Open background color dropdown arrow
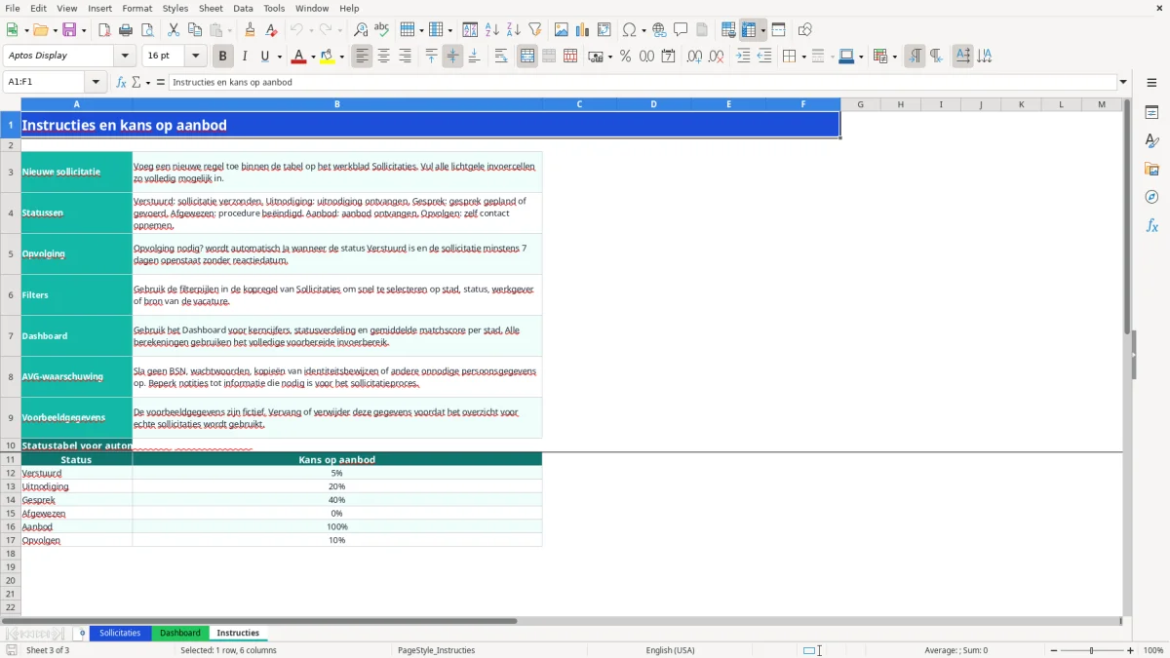The image size is (1170, 658). (342, 57)
